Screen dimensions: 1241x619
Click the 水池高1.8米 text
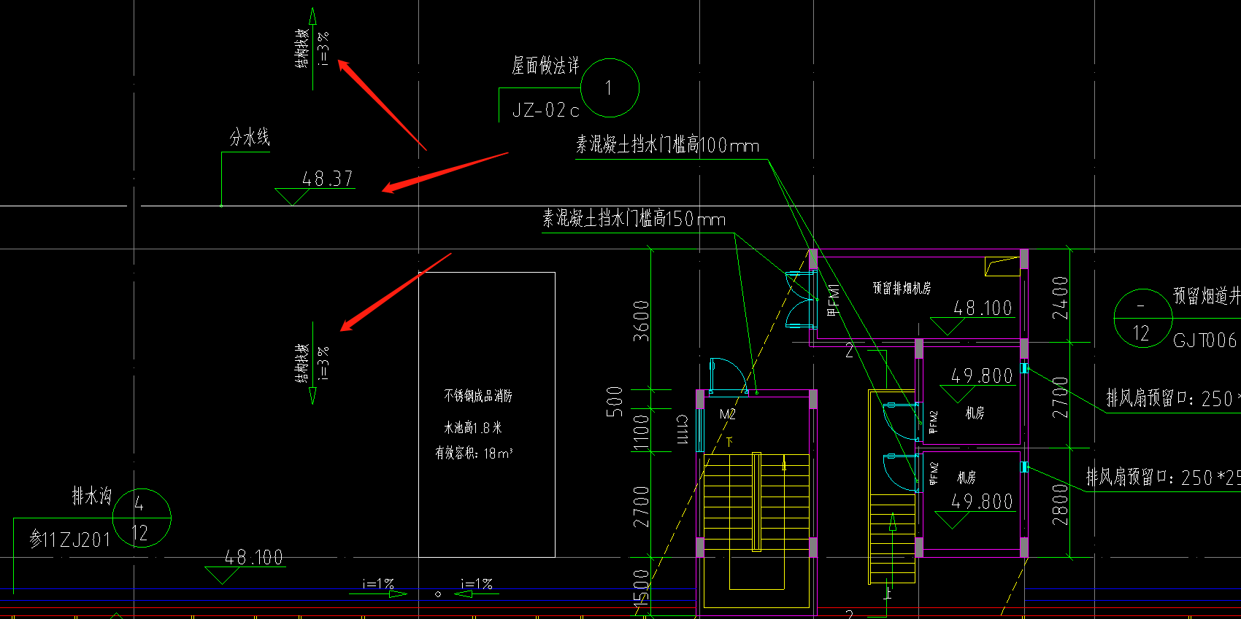(473, 428)
